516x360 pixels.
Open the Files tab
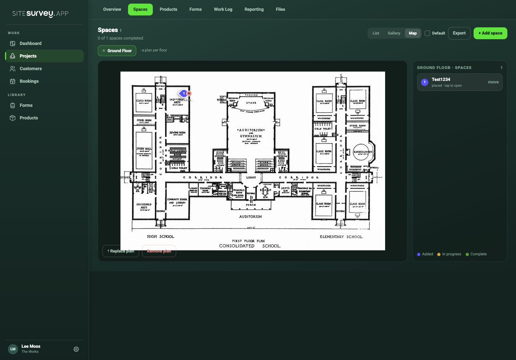[x=280, y=9]
